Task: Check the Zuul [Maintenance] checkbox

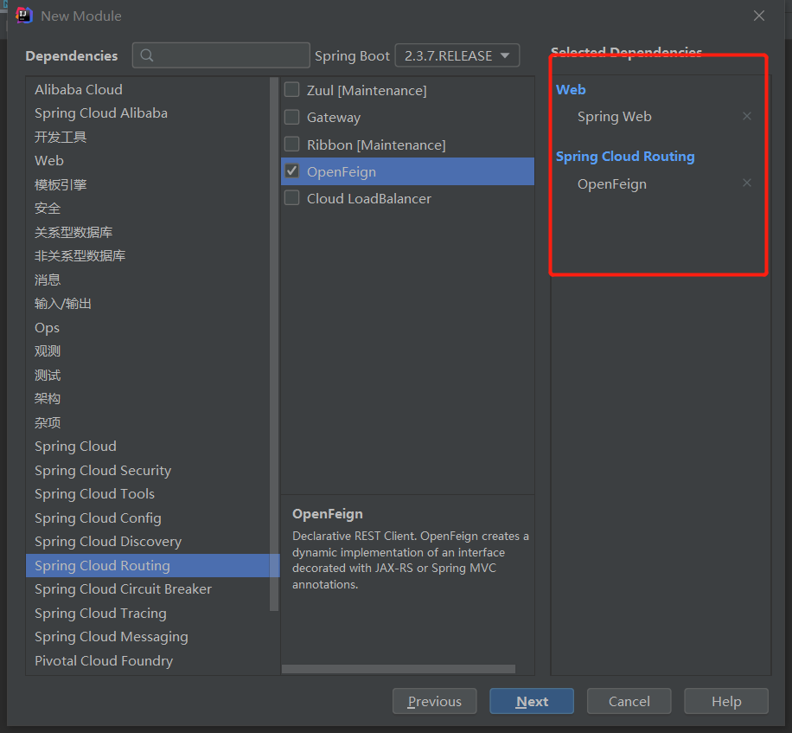Action: [x=292, y=90]
